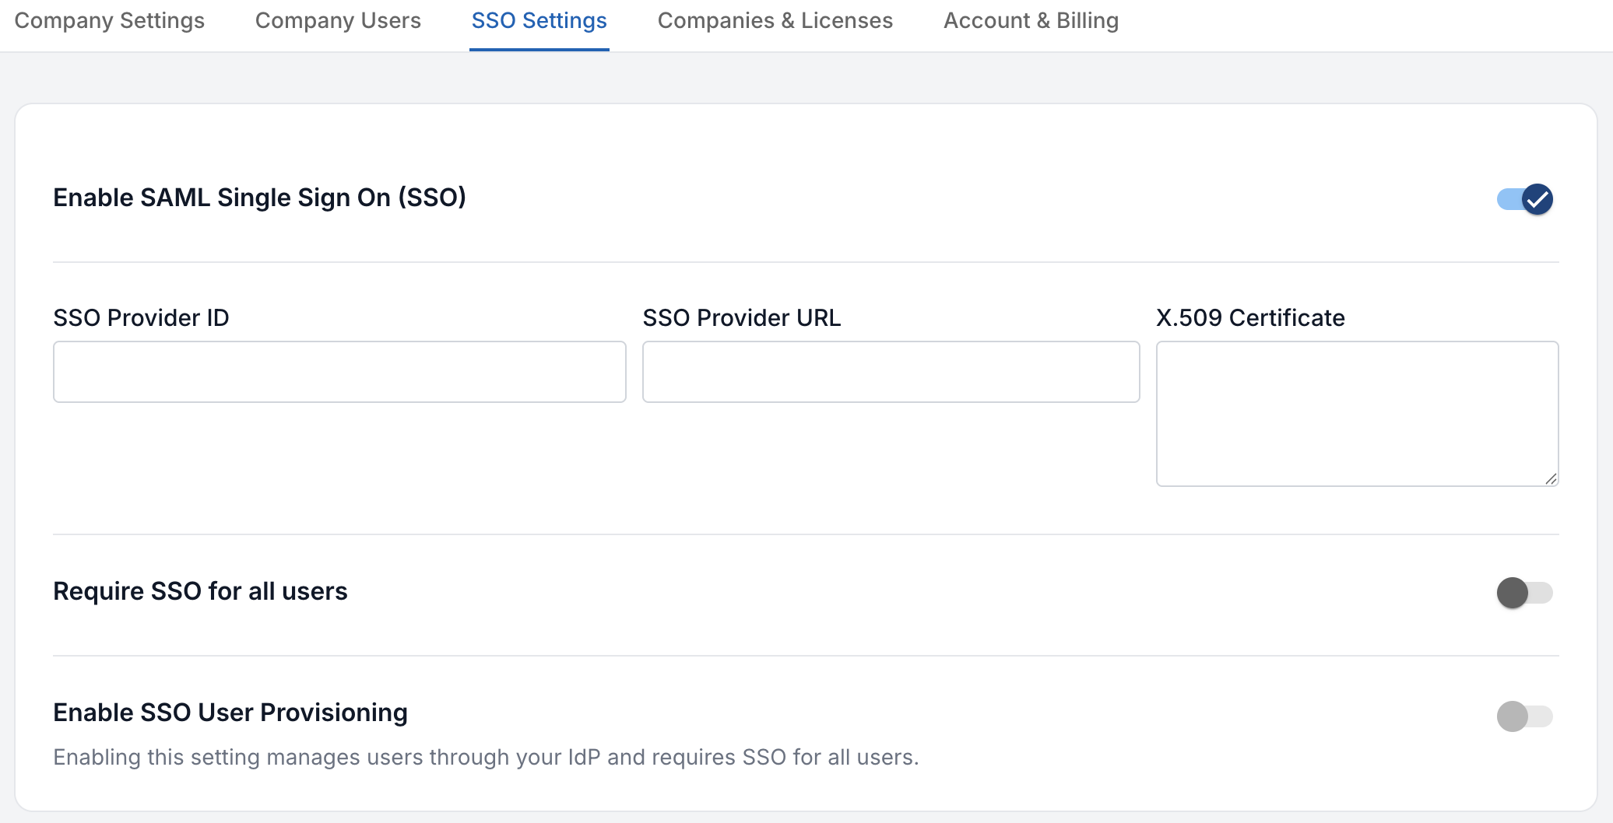Click the certificate textarea resize handle

coord(1551,479)
